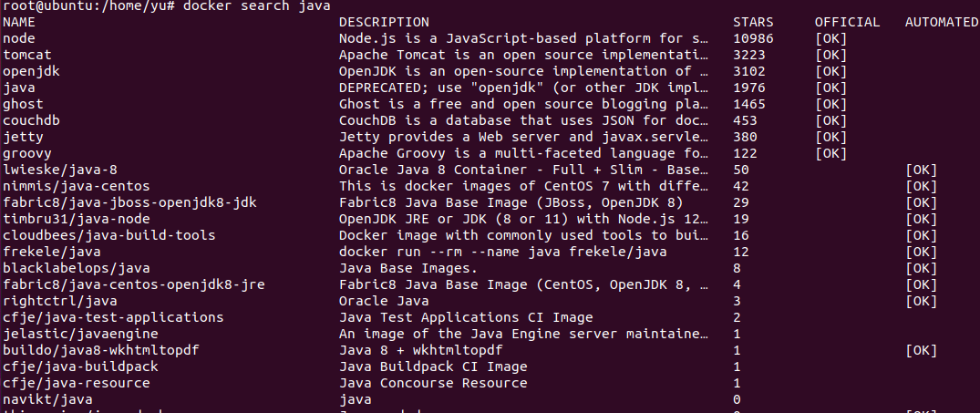The height and width of the screenshot is (413, 980).
Task: Select the 'tomcat' image name
Action: [x=27, y=55]
